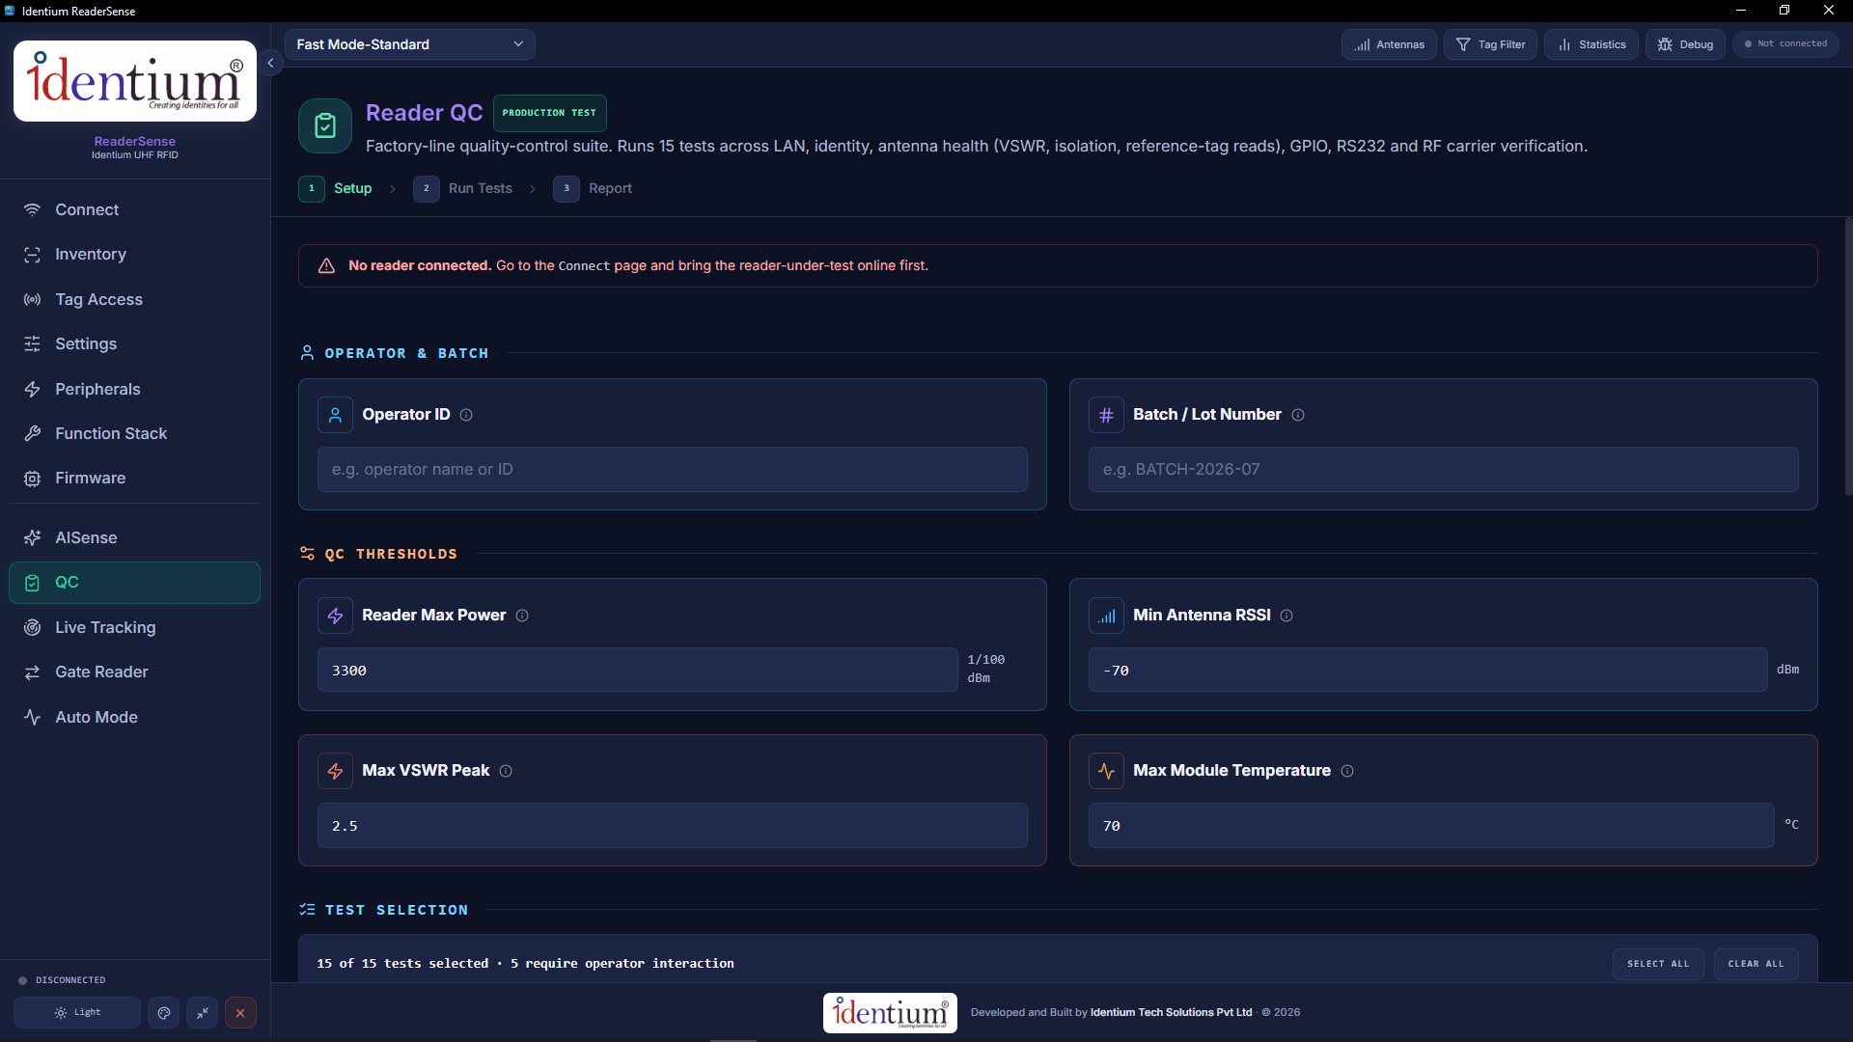Click Select All tests button
Viewport: 1853px width, 1042px height.
pos(1658,964)
